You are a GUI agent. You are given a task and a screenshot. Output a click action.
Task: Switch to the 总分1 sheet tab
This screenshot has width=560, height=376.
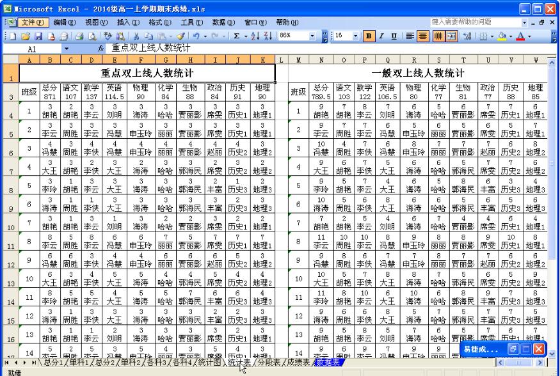coord(53,363)
